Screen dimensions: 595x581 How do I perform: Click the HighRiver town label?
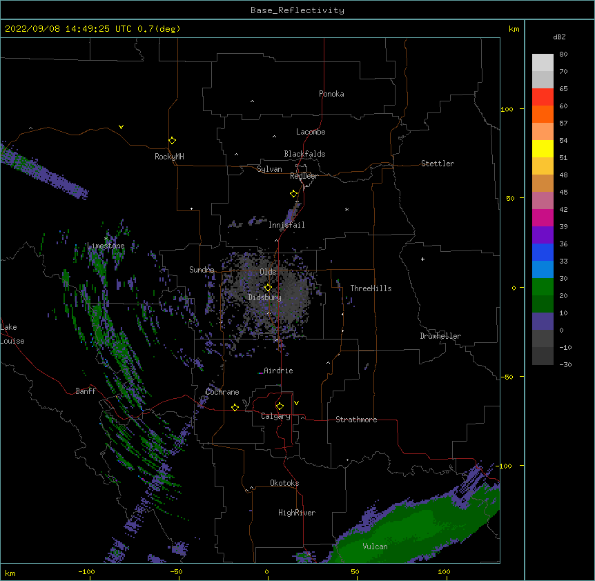click(x=297, y=513)
